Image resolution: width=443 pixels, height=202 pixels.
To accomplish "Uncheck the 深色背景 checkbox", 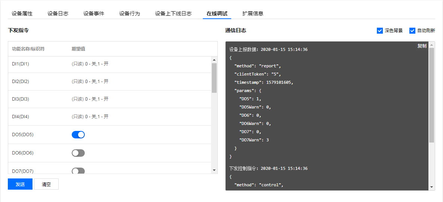I will (380, 31).
